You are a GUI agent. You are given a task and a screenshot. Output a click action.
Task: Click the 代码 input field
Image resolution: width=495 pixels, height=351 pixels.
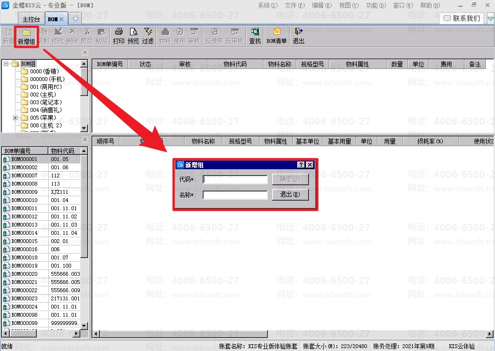[235, 179]
